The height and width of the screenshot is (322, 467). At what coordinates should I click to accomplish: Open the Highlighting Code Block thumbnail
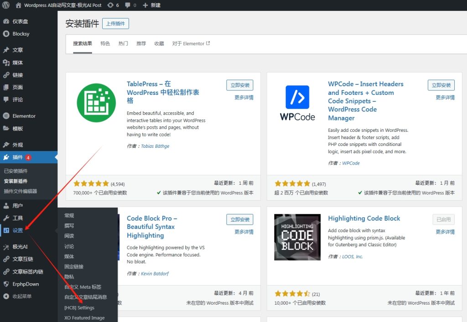coord(297,237)
